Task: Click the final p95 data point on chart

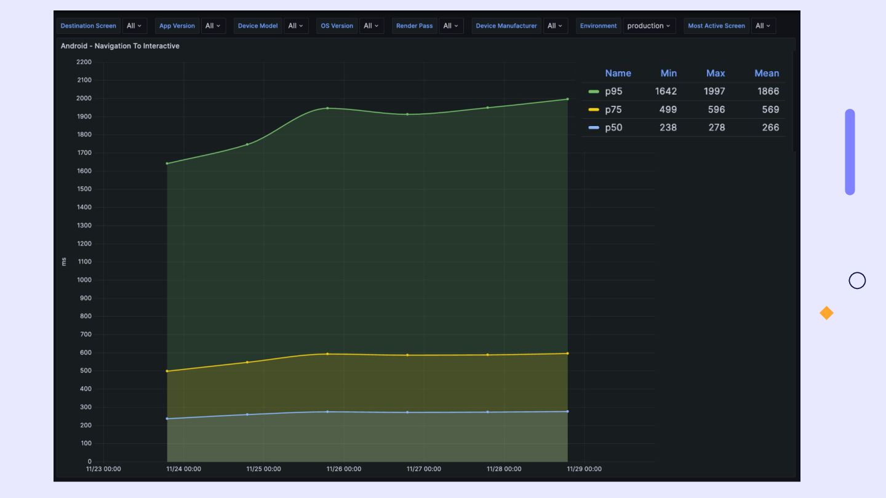Action: [567, 99]
